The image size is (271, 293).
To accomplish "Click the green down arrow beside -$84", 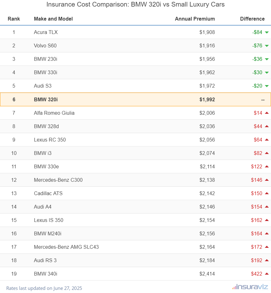I will 267,32.
